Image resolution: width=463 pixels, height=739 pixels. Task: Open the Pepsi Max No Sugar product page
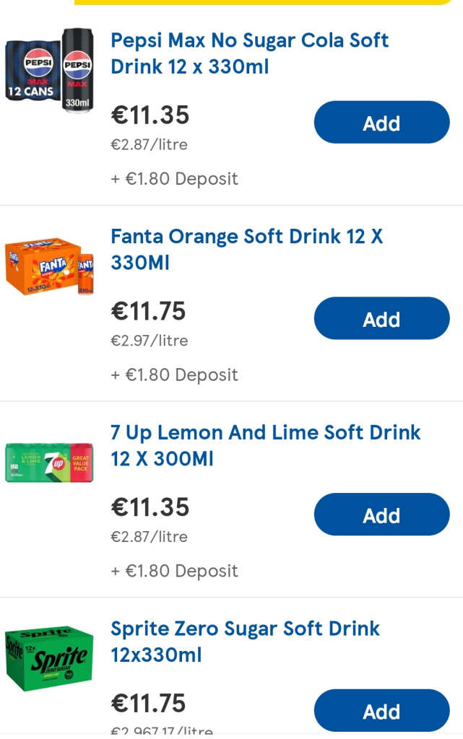[249, 53]
